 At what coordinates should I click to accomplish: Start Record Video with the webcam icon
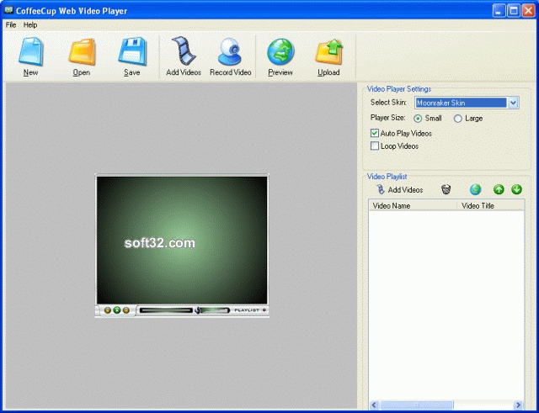pyautogui.click(x=230, y=56)
